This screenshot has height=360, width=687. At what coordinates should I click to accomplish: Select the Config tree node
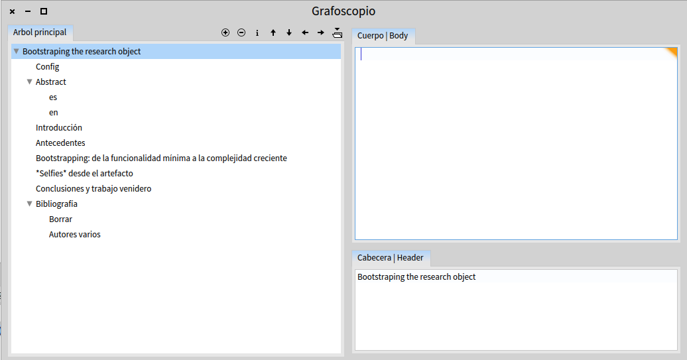(48, 67)
